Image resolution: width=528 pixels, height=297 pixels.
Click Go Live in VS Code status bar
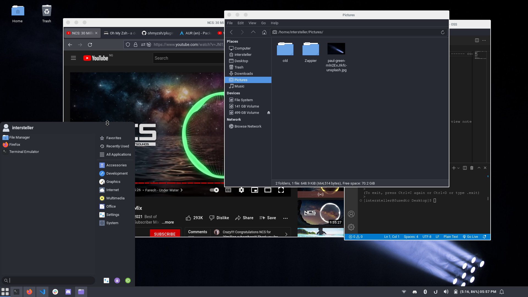coord(470,237)
